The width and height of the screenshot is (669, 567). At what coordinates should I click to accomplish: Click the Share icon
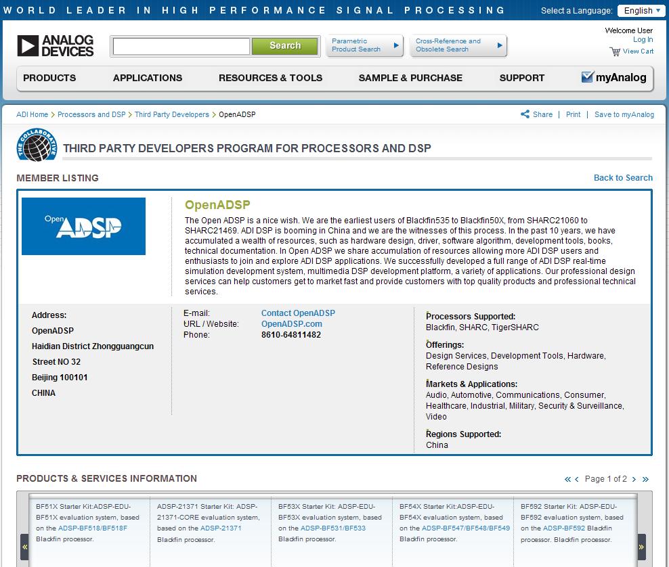pos(525,114)
